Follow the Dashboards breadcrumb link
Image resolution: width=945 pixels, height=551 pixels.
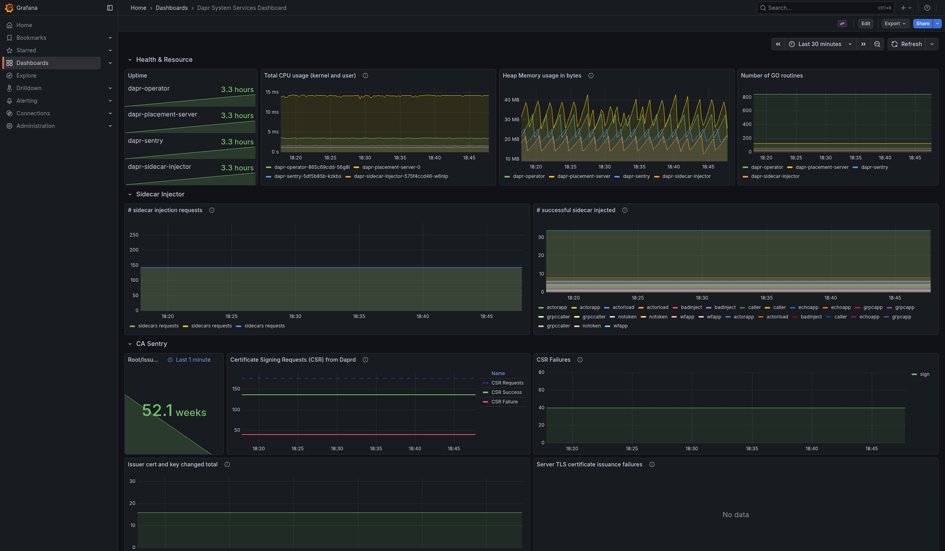(x=172, y=8)
